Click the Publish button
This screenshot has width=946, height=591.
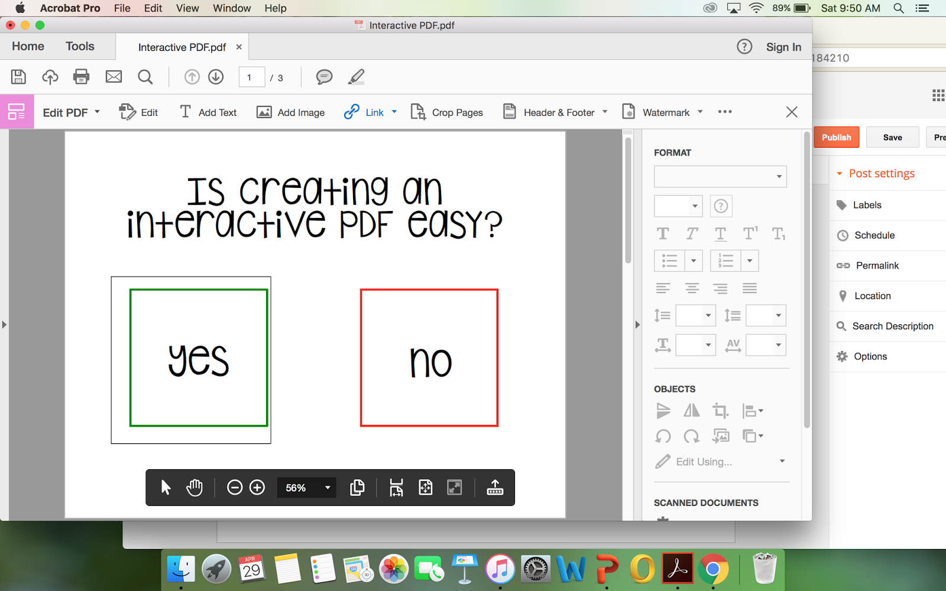pyautogui.click(x=836, y=137)
